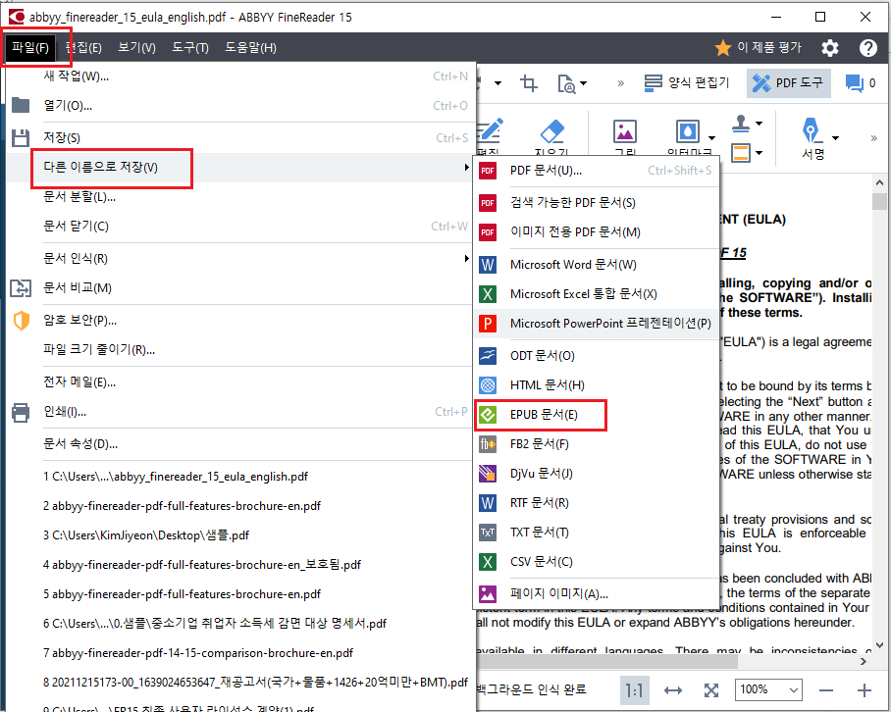Choose 파일 크기 줄이기(R) menu item
Viewport: 891px width, 712px height.
(x=239, y=350)
